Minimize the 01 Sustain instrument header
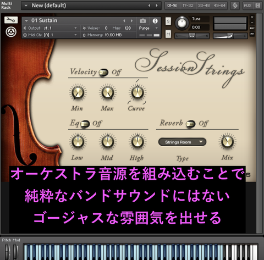The width and height of the screenshot is (264, 260). point(252,23)
